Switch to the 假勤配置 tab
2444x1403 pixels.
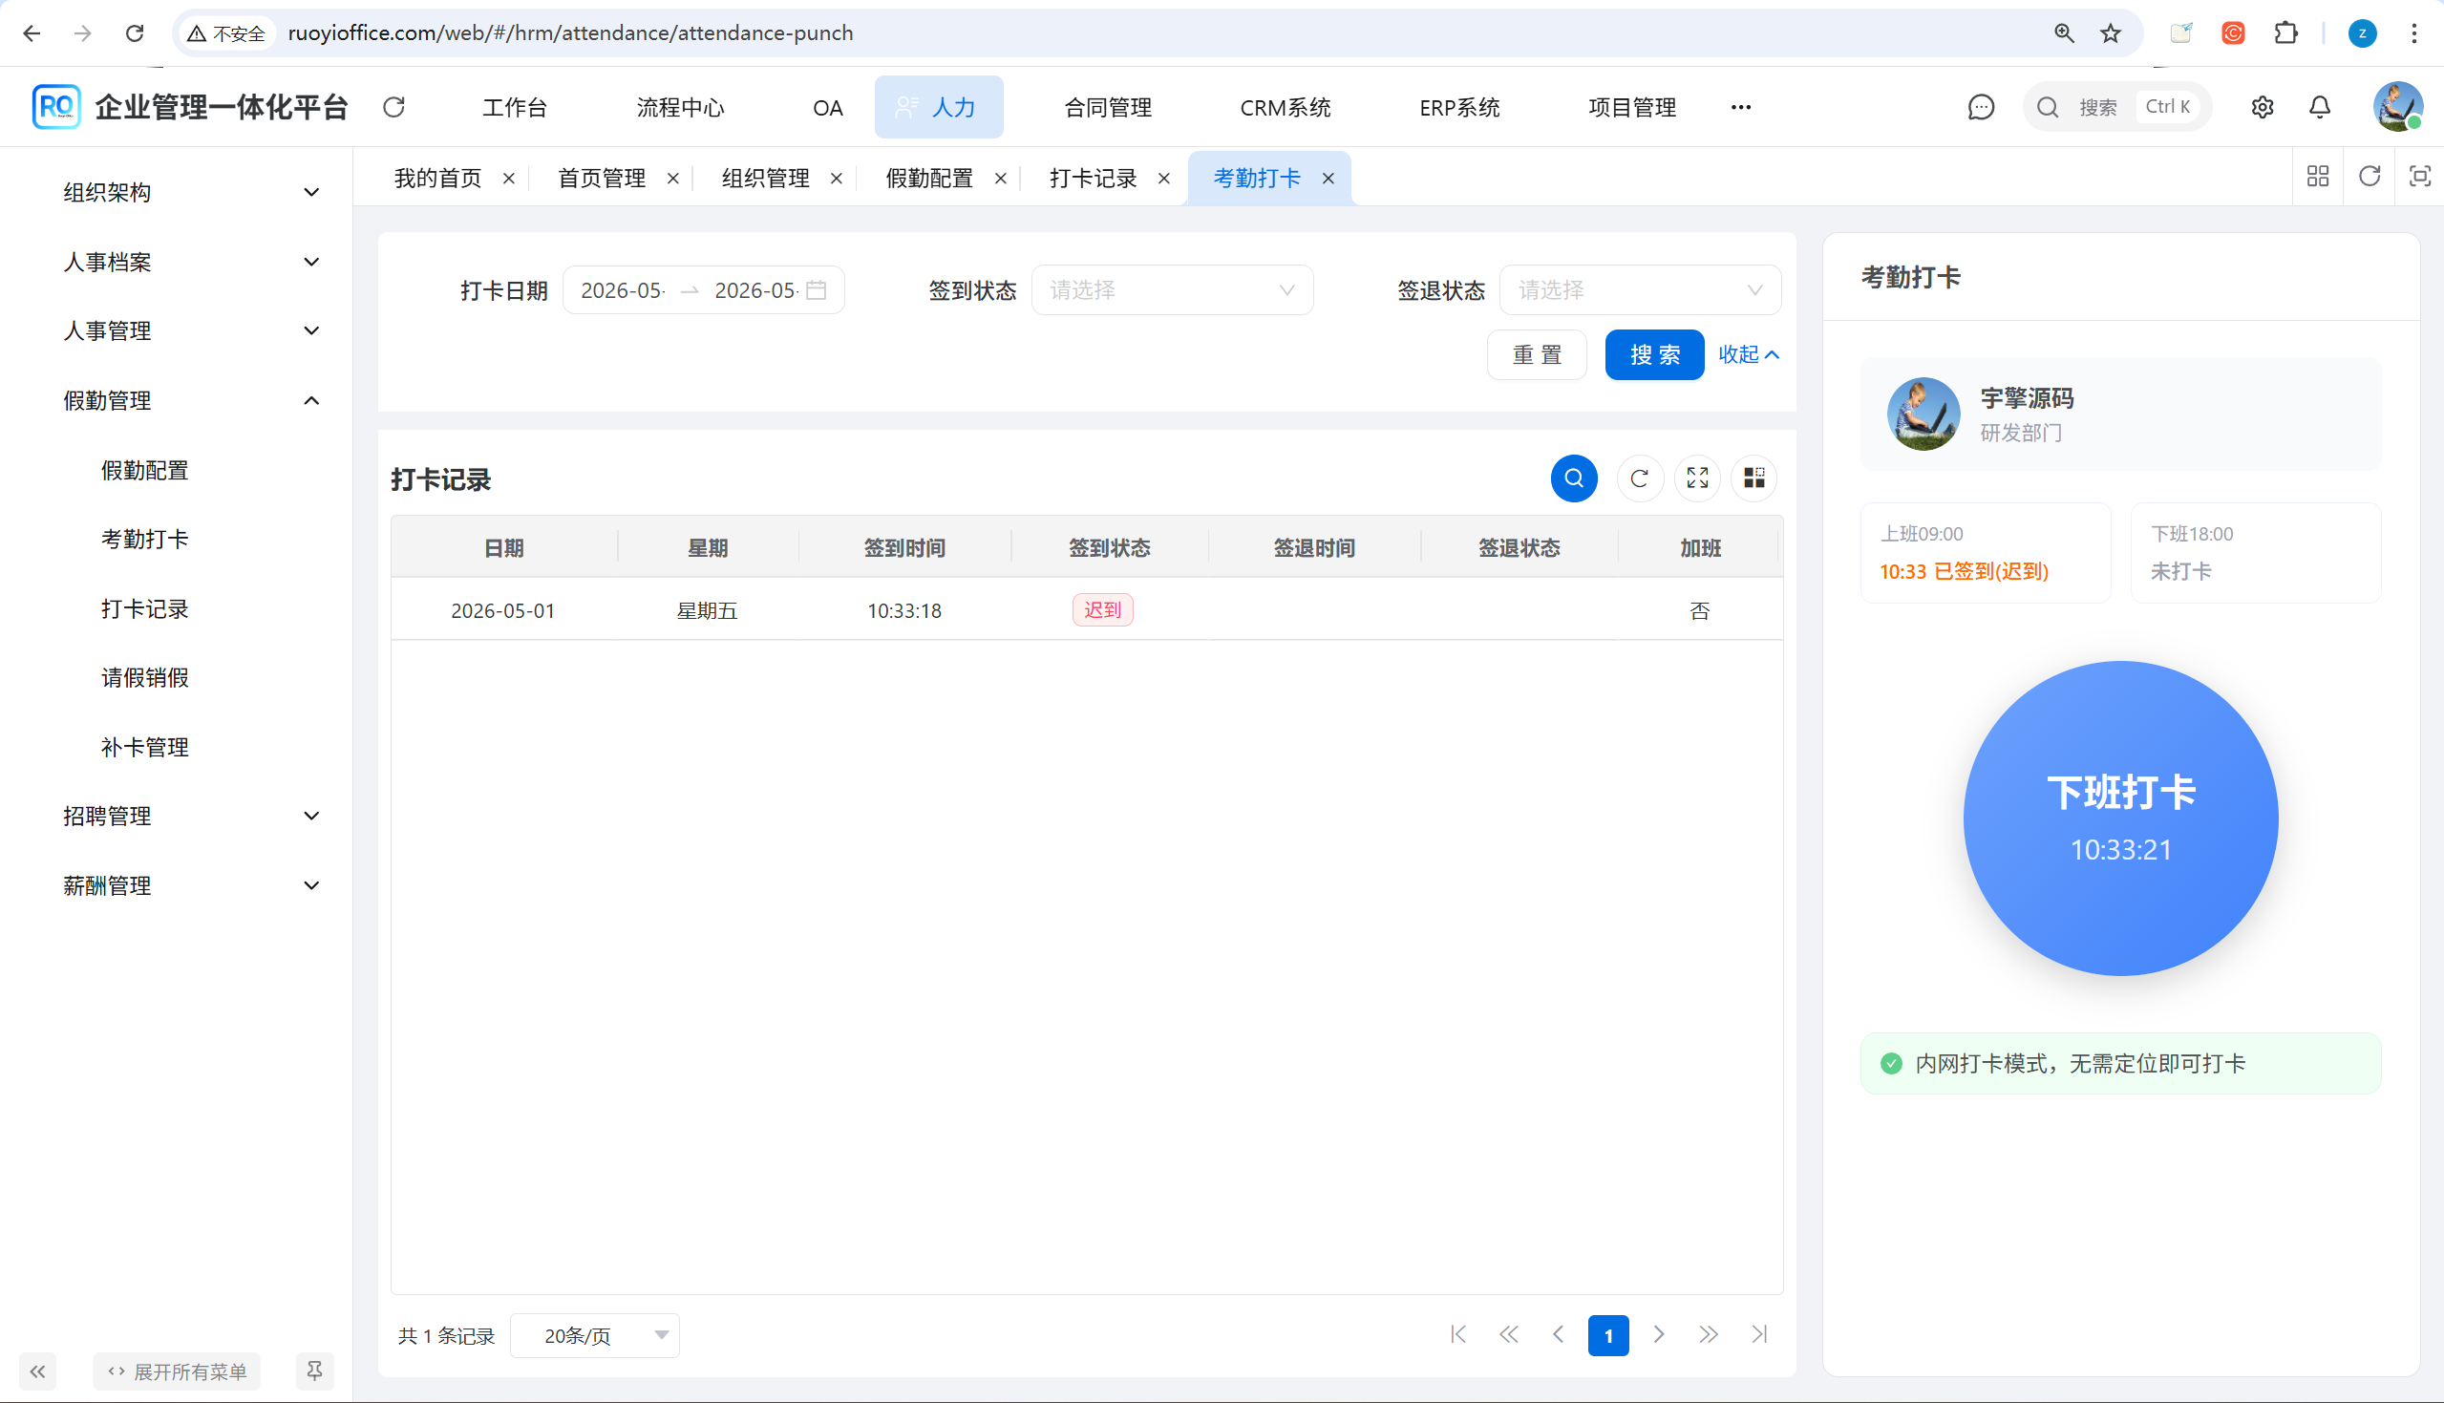[929, 179]
